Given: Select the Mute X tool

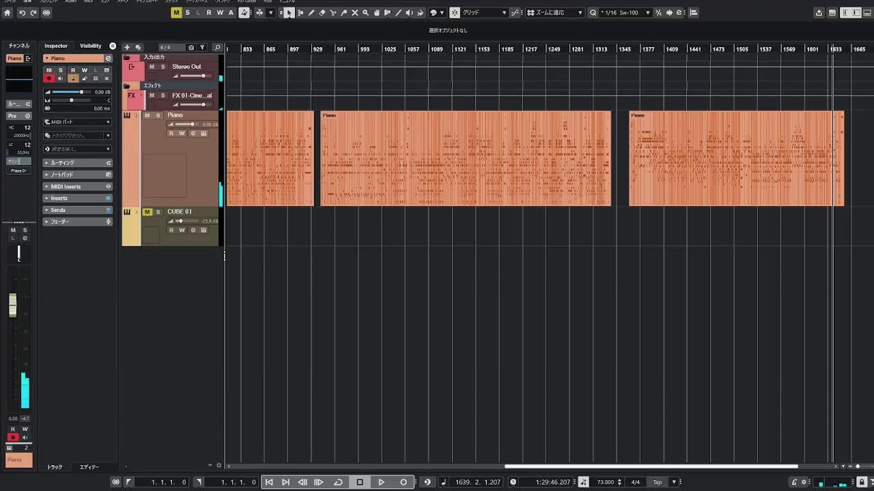Looking at the screenshot, I should 355,13.
